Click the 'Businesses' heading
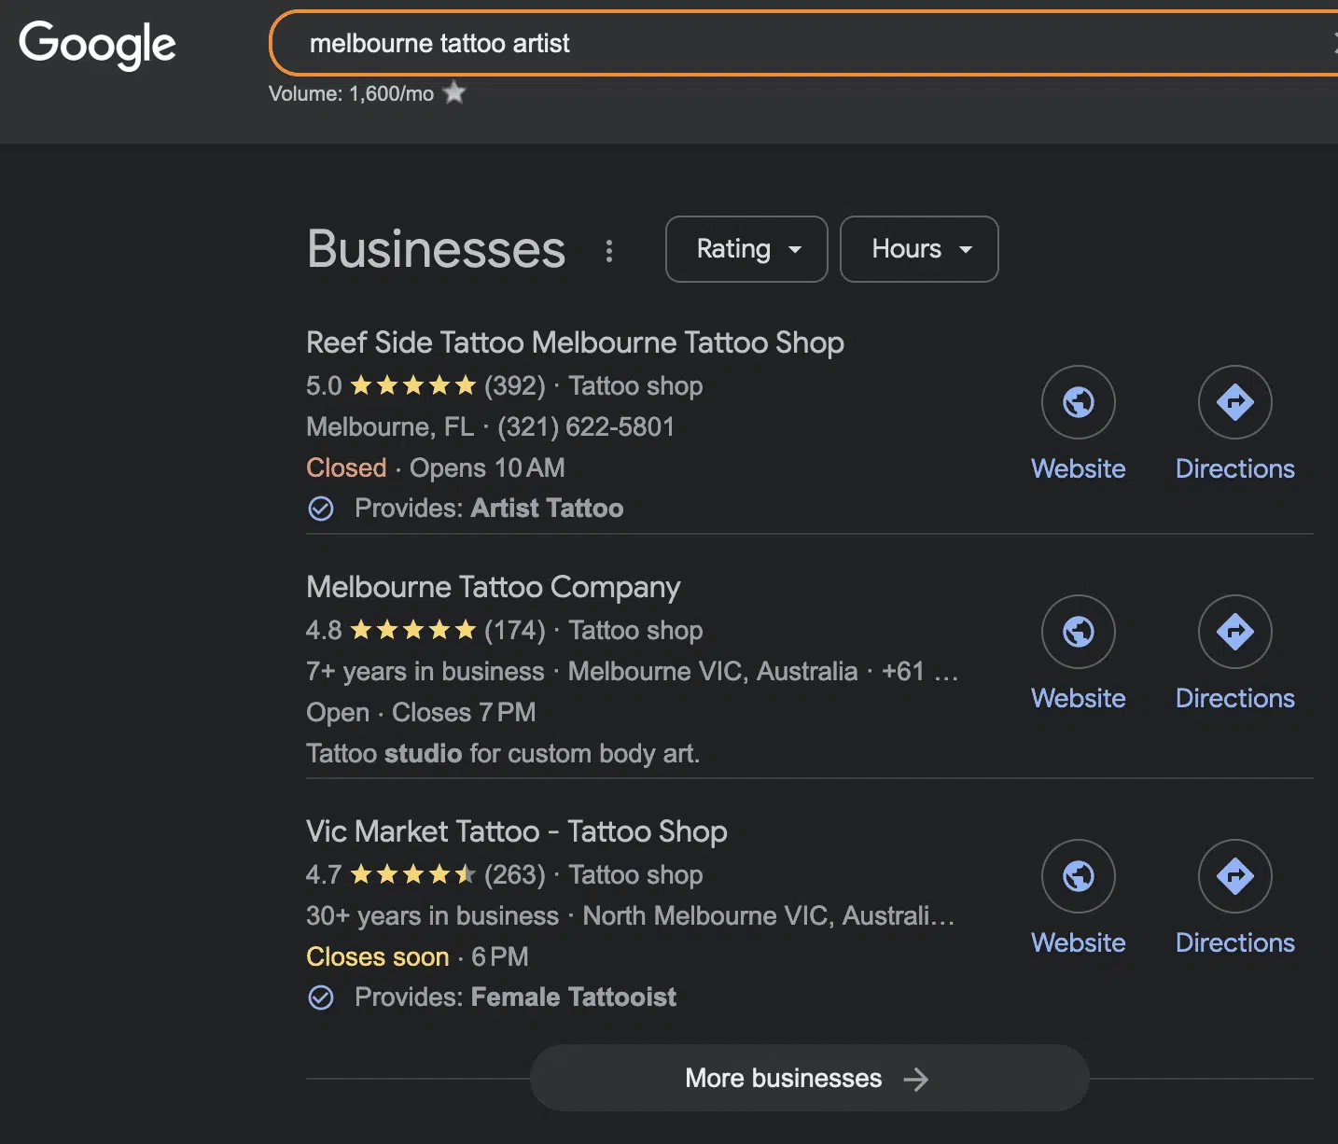 tap(436, 249)
